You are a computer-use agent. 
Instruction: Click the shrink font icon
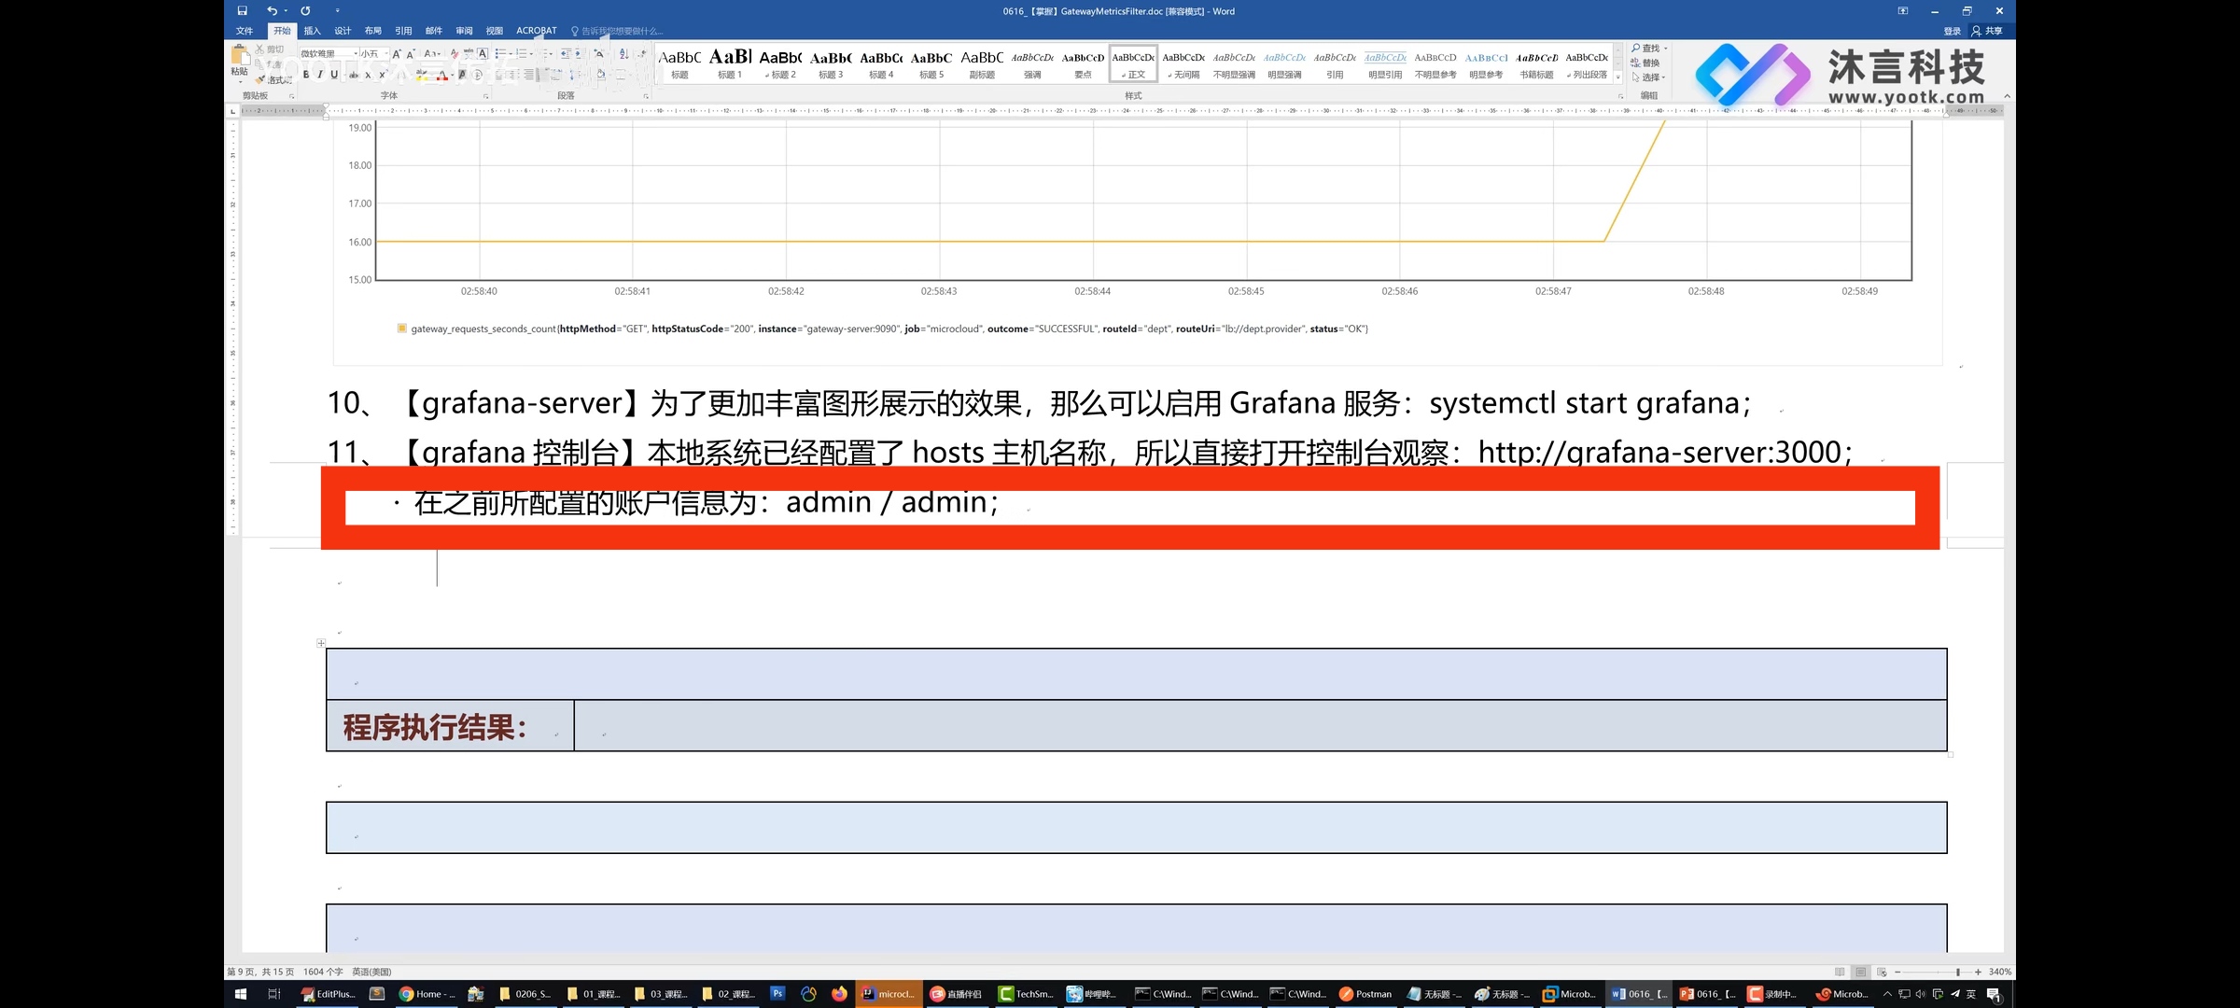click(411, 54)
